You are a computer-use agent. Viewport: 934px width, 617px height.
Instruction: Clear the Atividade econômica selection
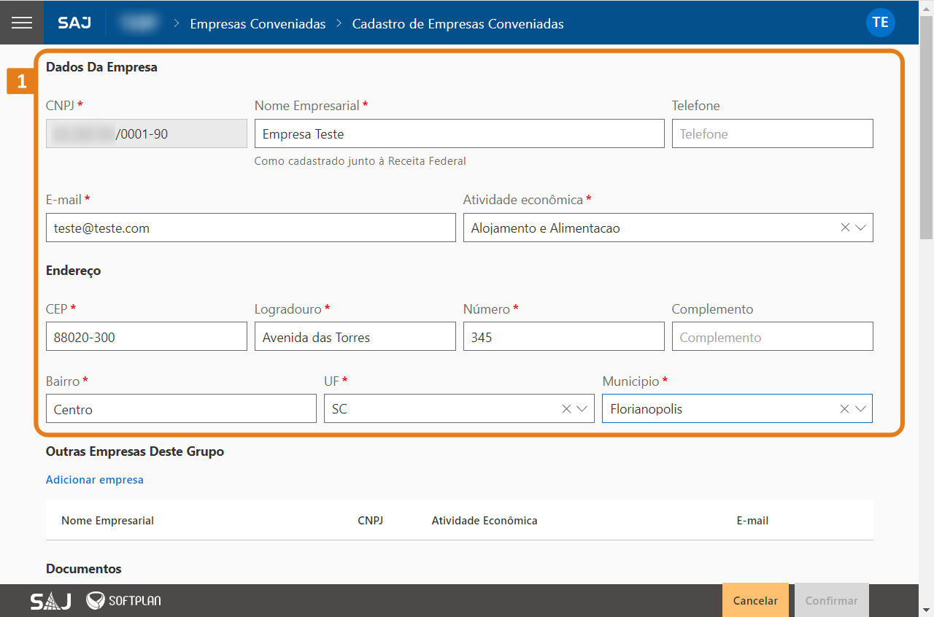[845, 228]
